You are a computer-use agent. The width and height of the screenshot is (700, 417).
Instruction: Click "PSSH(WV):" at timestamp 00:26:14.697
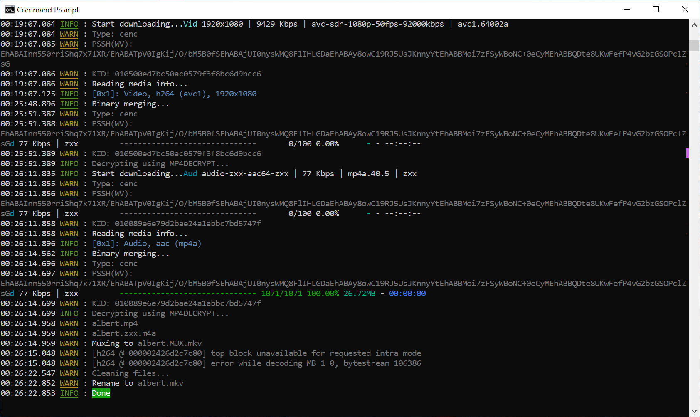[112, 274]
